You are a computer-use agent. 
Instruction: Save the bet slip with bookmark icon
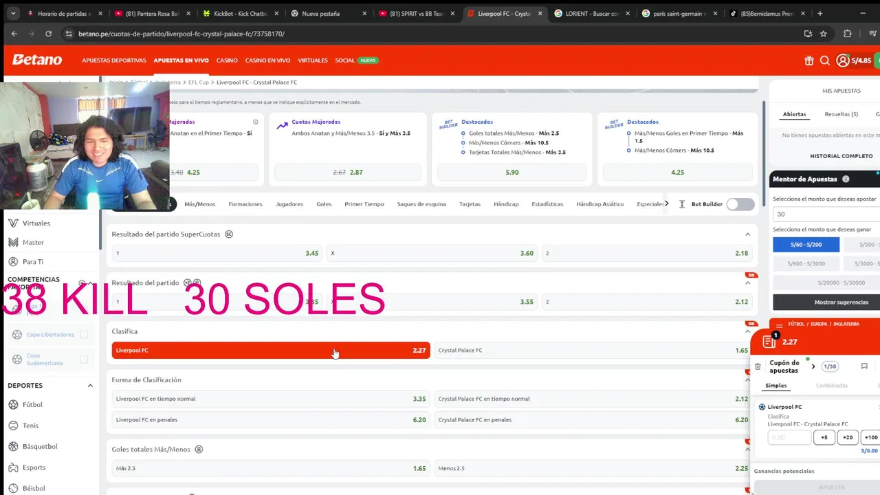[x=864, y=366]
